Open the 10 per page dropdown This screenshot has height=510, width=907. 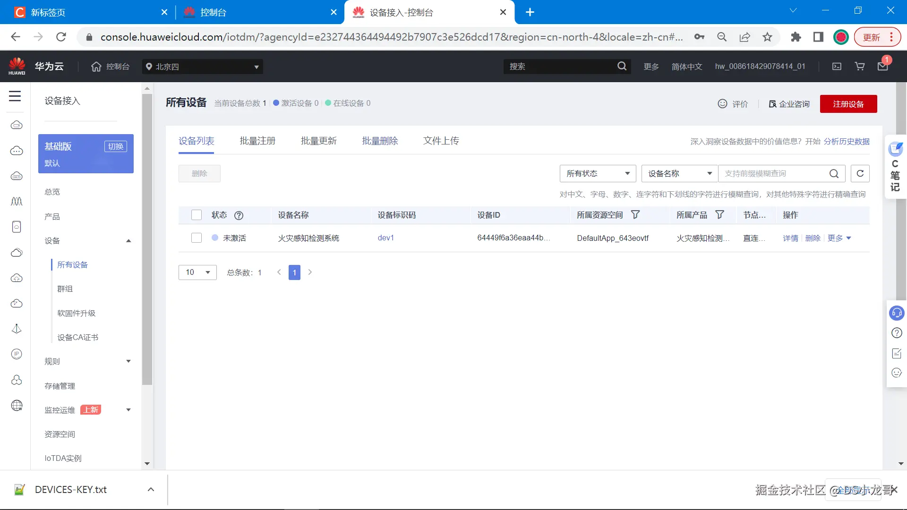tap(197, 272)
